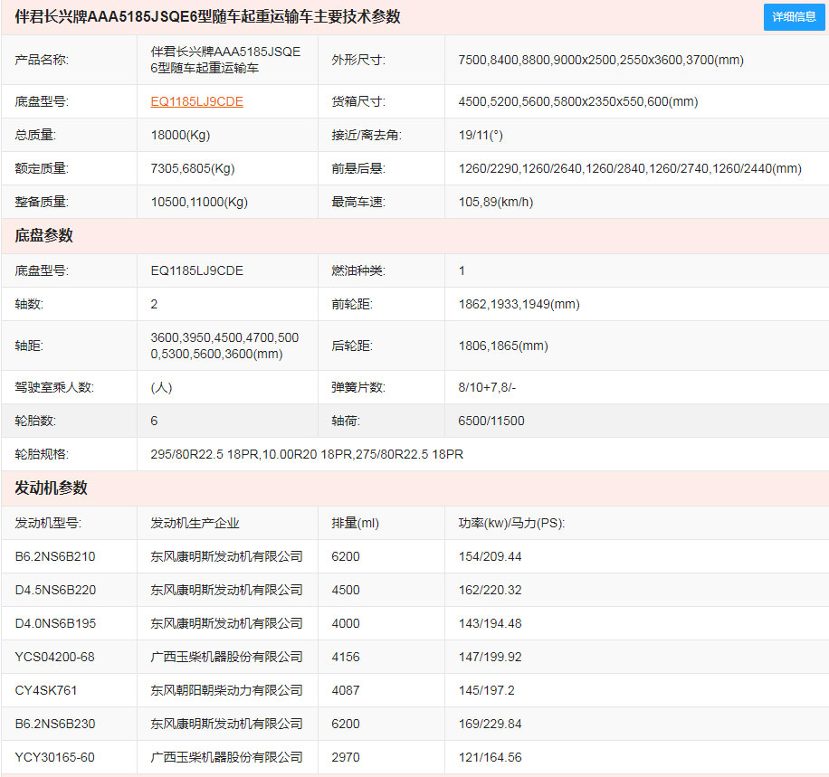The width and height of the screenshot is (829, 777).
Task: Click the 外形尺寸 dimensions value 7500,8400,8800,9000x2500
Action: pyautogui.click(x=601, y=60)
